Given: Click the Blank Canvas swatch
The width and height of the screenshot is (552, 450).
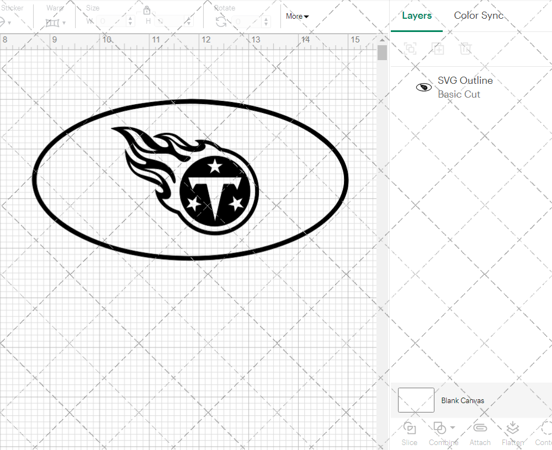Looking at the screenshot, I should click(x=416, y=400).
